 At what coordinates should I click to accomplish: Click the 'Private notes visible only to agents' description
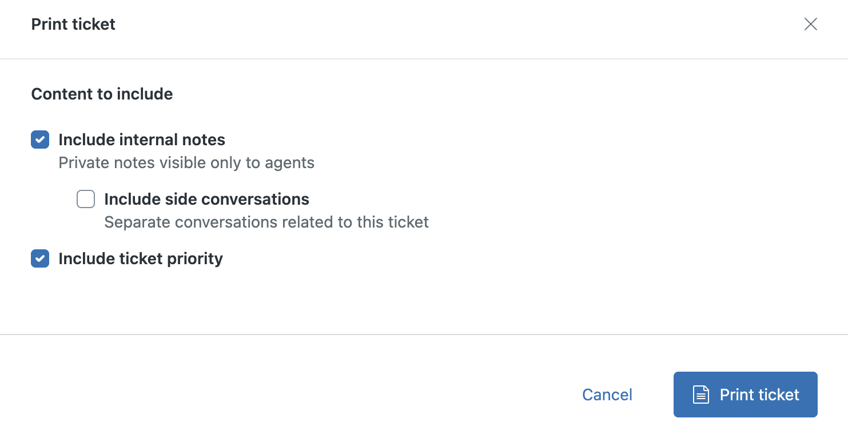coord(186,163)
